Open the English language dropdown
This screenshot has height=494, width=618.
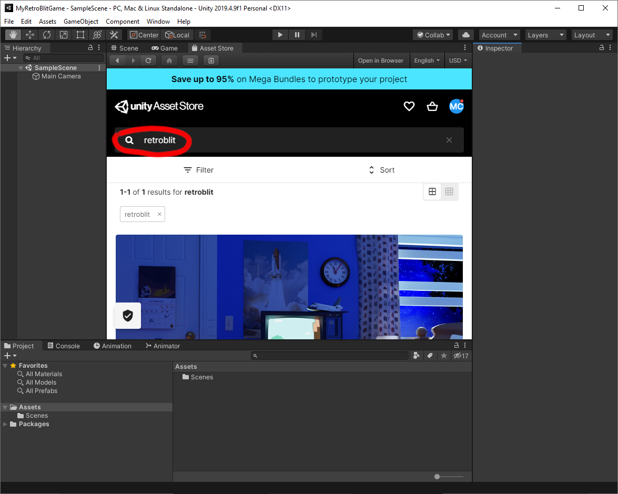[x=427, y=61]
